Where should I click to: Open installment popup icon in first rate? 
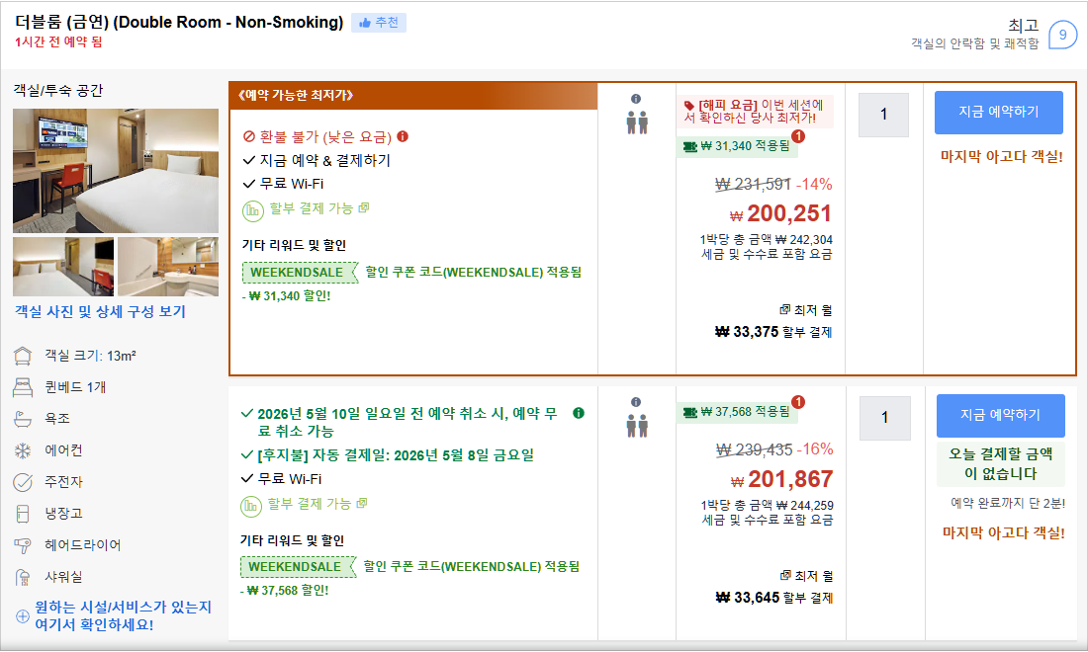364,207
